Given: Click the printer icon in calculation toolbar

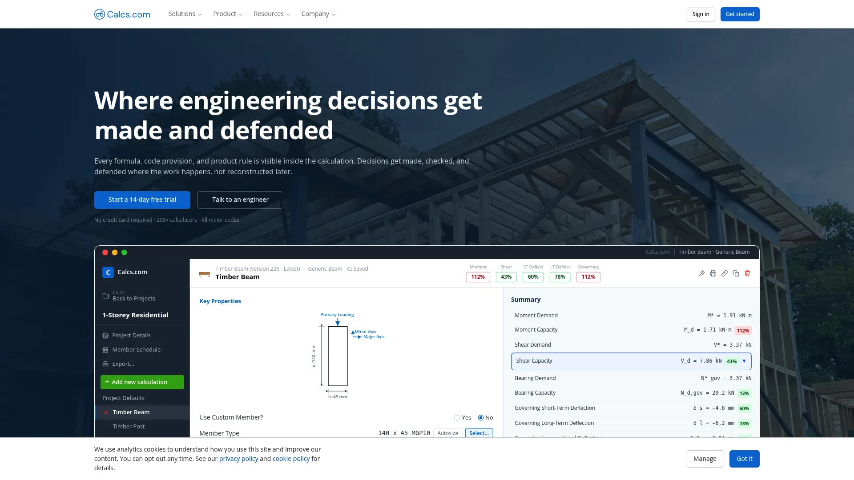Looking at the screenshot, I should tap(713, 273).
